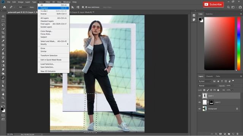The width and height of the screenshot is (243, 136).
Task: Select the Hand tool
Action: coord(3,94)
